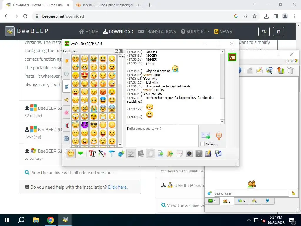Insert the purple devil emoticon

pyautogui.click(x=84, y=125)
